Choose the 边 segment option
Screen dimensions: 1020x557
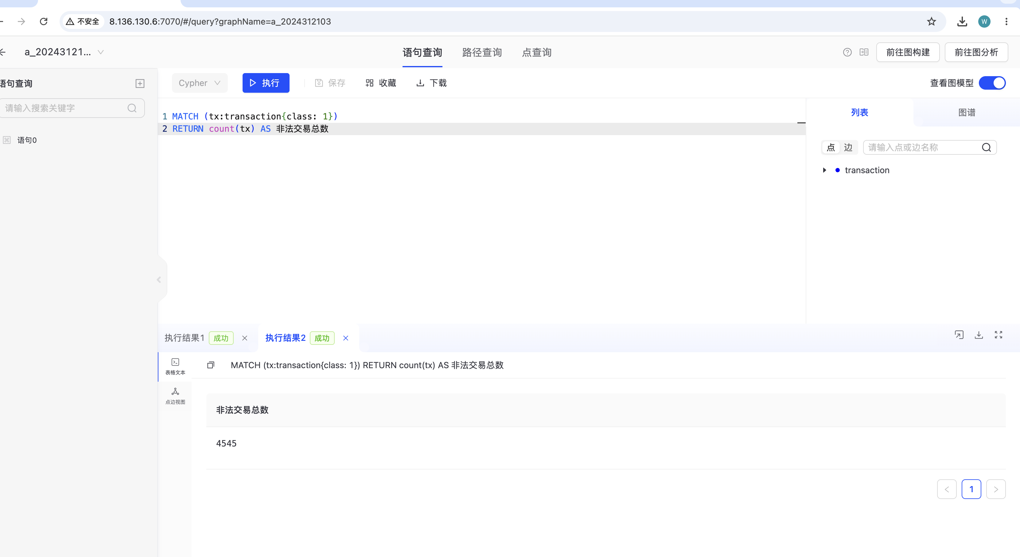point(848,148)
